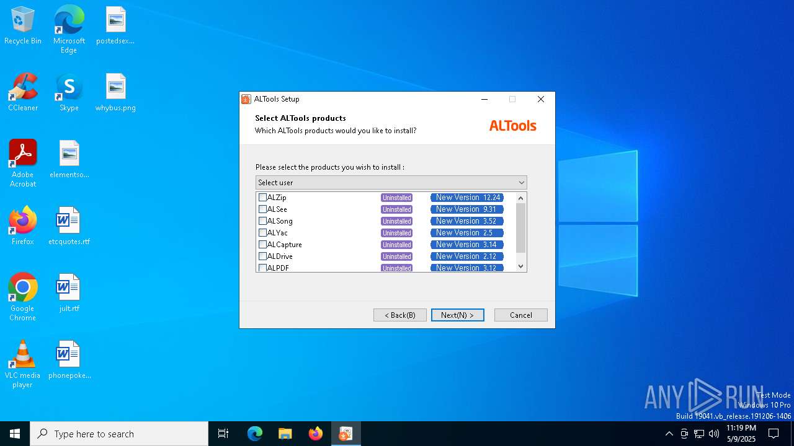The height and width of the screenshot is (446, 794).
Task: Click ALSee Uninstalled status badge
Action: [397, 209]
